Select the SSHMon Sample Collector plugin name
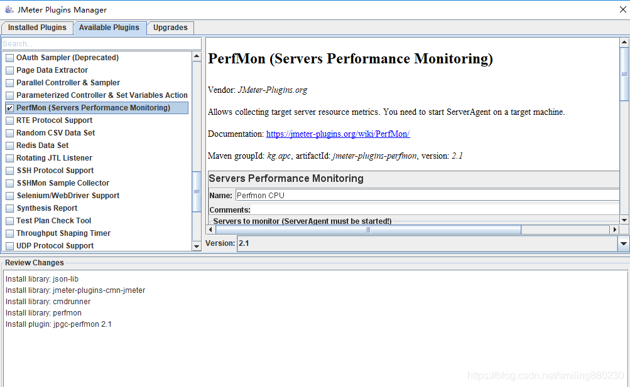The width and height of the screenshot is (630, 387). (x=63, y=183)
